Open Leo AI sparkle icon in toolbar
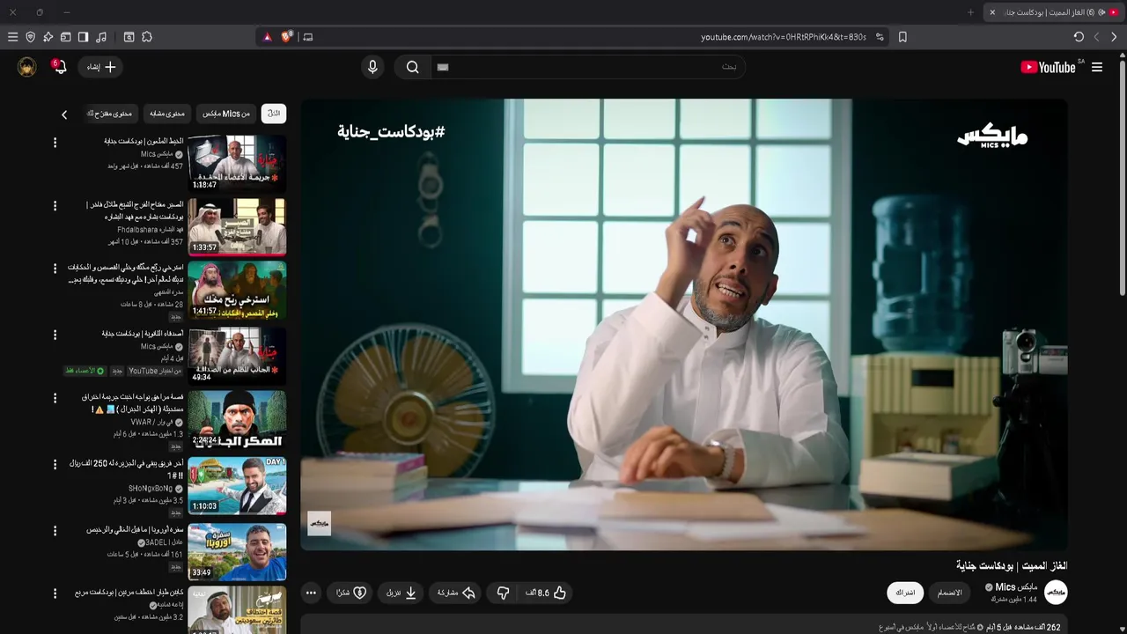The width and height of the screenshot is (1127, 634). (x=48, y=37)
